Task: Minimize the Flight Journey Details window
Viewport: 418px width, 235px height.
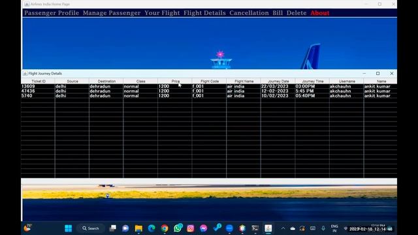Action: 364,74
